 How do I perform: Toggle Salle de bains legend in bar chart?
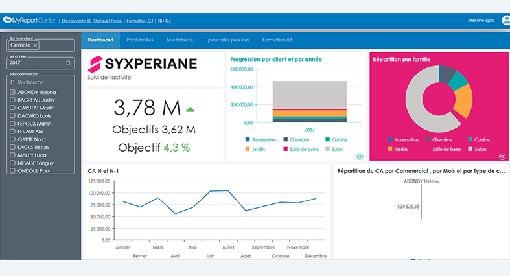[x=301, y=149]
